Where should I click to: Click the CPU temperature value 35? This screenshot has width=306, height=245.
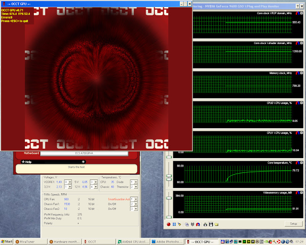[112, 182]
